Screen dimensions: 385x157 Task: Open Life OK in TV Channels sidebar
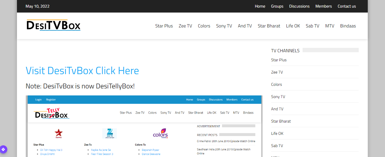pyautogui.click(x=277, y=133)
